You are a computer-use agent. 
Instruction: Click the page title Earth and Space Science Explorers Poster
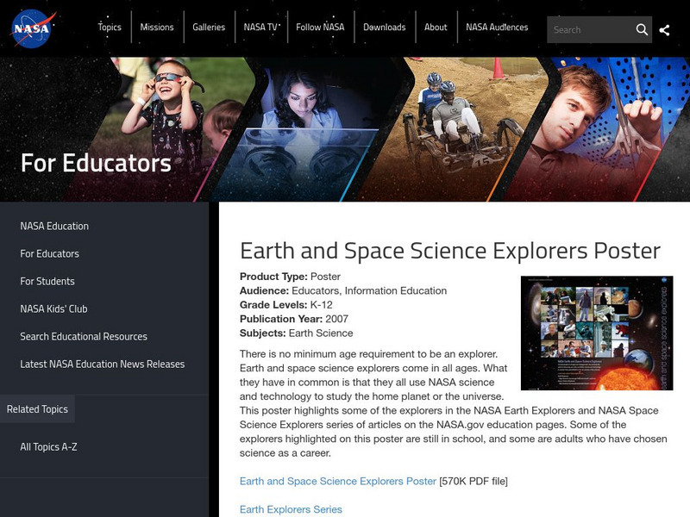pos(450,251)
